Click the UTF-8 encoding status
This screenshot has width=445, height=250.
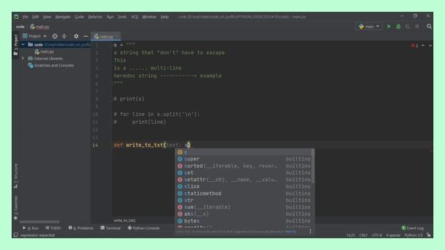(x=377, y=235)
